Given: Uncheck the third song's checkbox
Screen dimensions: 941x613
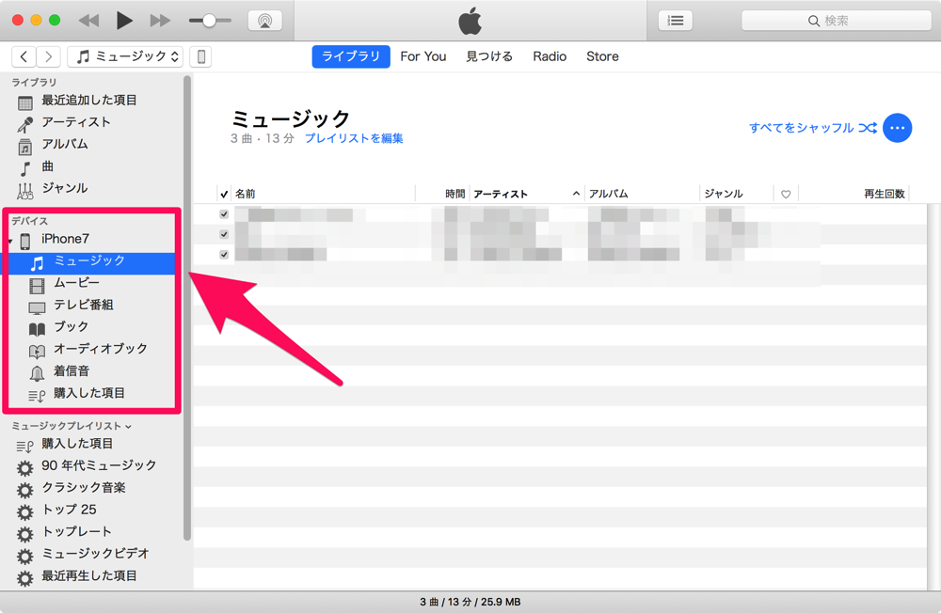Looking at the screenshot, I should pyautogui.click(x=224, y=255).
